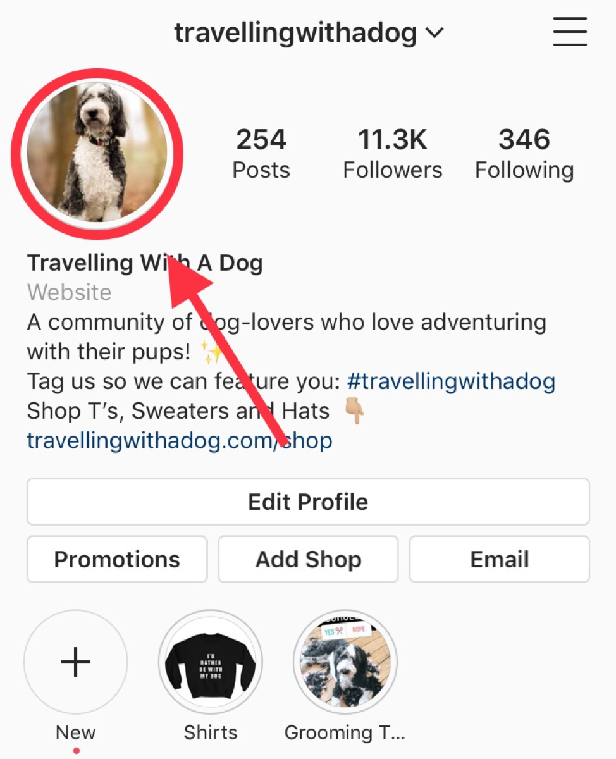Image resolution: width=616 pixels, height=759 pixels.
Task: Expand the travellingwithadog account switcher
Action: click(309, 32)
